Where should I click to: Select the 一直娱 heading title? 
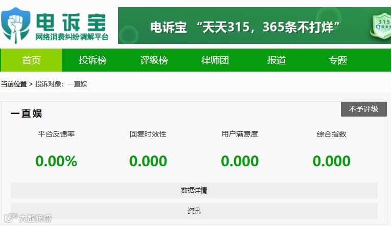(x=26, y=114)
